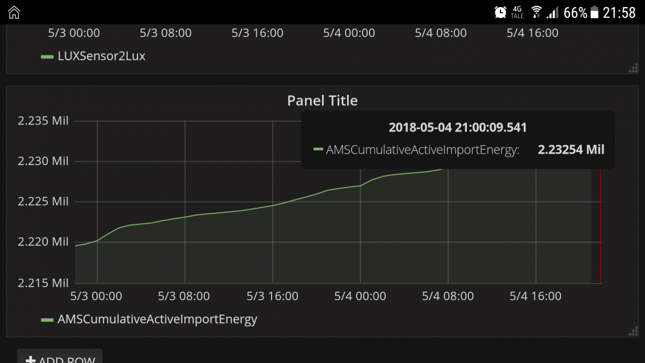
Task: Tap the 4G network indicator
Action: coord(517,12)
